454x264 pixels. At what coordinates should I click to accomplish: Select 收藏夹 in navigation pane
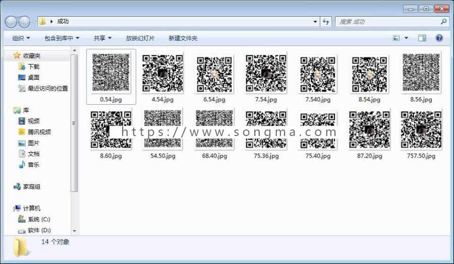click(x=32, y=55)
